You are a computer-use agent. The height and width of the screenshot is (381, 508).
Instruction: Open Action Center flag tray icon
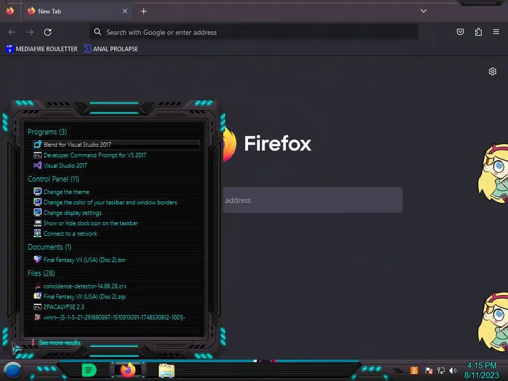coord(429,370)
